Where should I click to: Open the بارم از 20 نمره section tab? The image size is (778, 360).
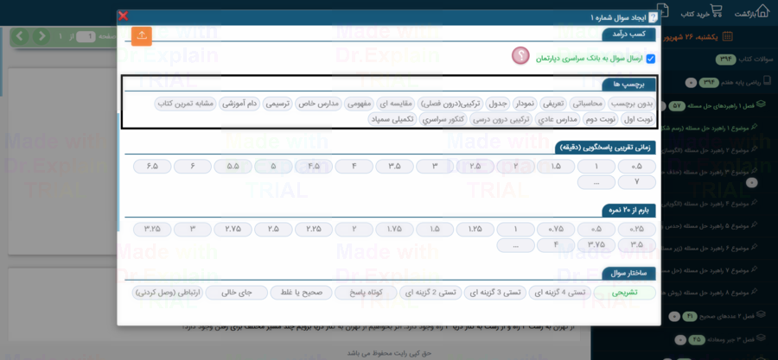point(629,211)
